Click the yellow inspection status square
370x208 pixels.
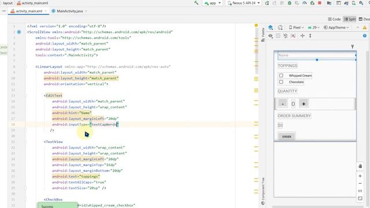pos(256,25)
